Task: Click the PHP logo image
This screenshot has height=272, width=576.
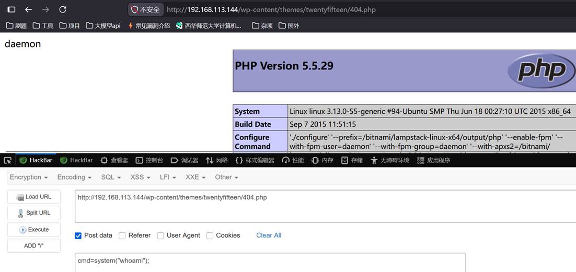Action: click(x=542, y=71)
